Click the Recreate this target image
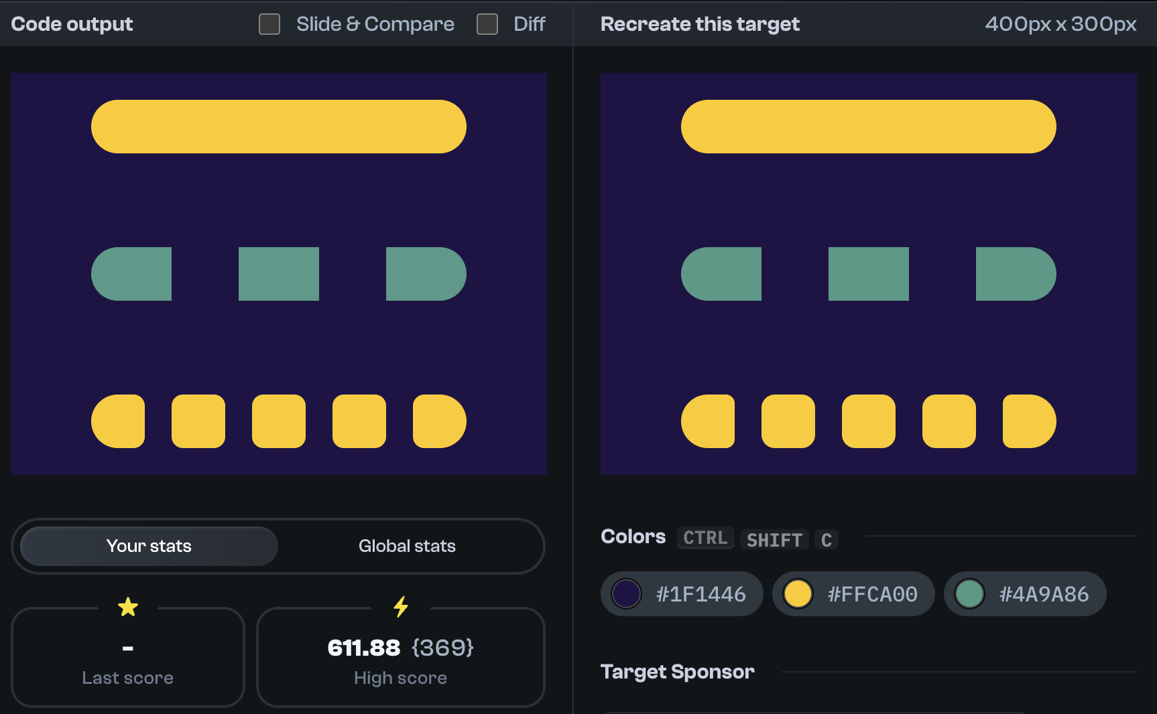1157x714 pixels. pyautogui.click(x=869, y=274)
